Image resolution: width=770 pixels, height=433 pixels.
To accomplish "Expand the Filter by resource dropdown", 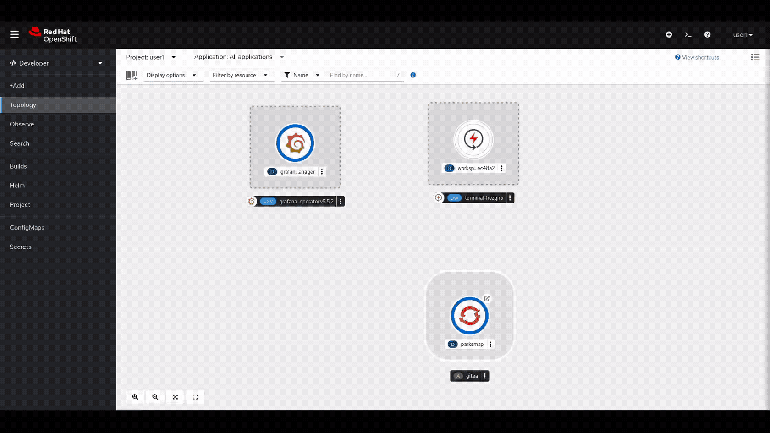I will pyautogui.click(x=240, y=75).
